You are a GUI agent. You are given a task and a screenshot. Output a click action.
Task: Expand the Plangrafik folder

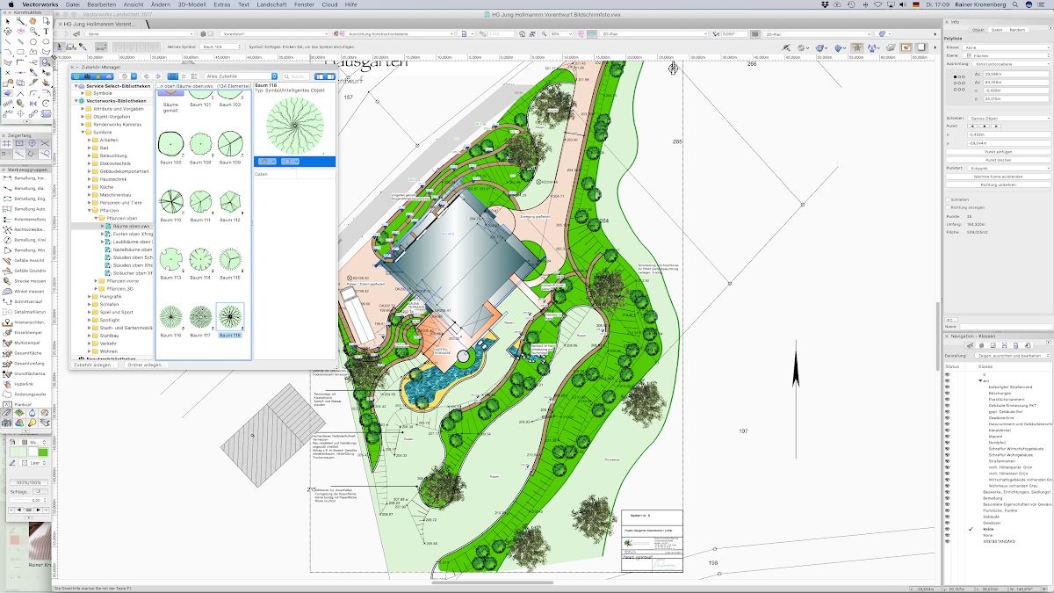coord(90,297)
